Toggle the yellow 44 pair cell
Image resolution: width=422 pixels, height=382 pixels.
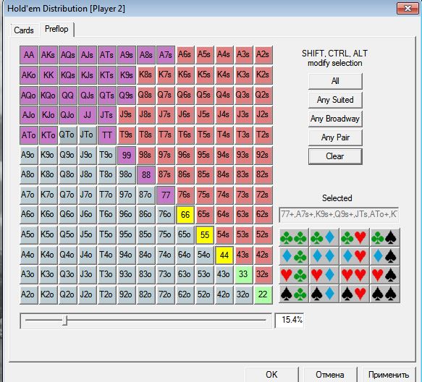pyautogui.click(x=224, y=255)
